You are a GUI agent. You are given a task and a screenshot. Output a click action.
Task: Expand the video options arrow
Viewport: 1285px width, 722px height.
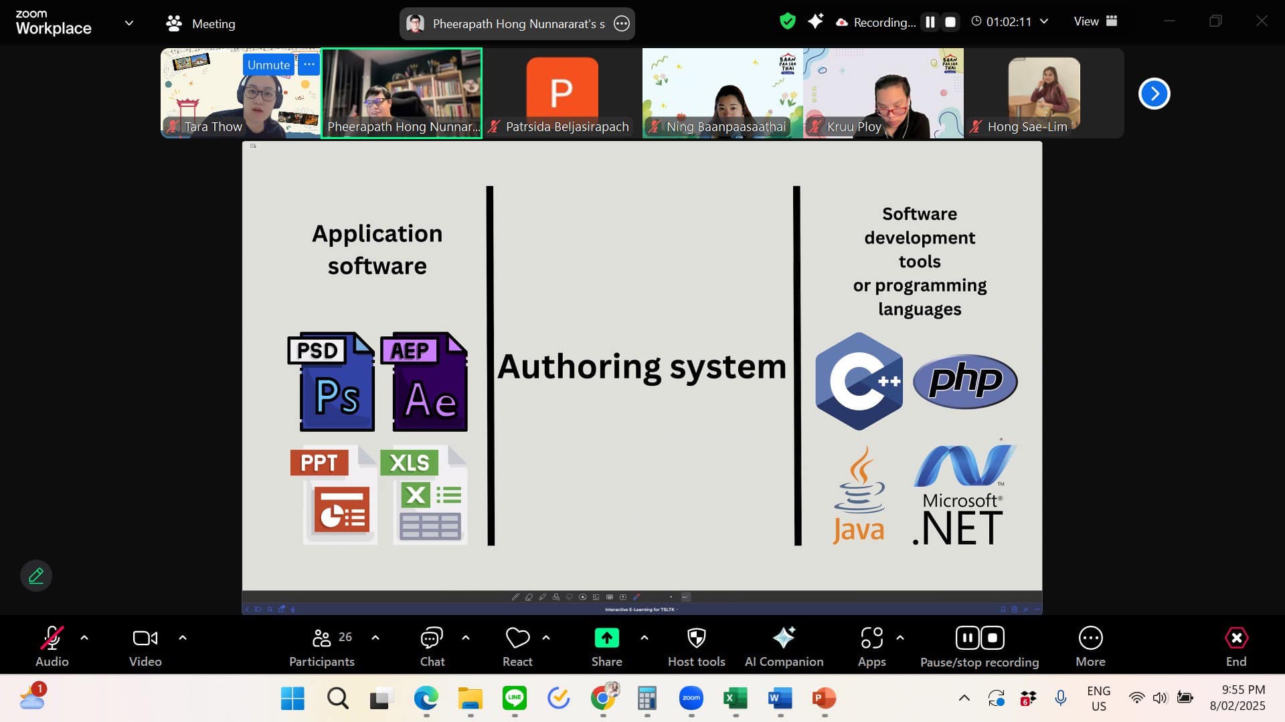click(x=183, y=638)
